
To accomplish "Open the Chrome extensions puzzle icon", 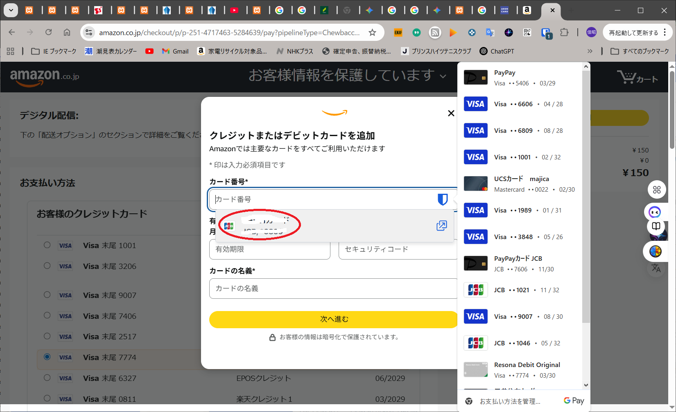I will point(564,33).
